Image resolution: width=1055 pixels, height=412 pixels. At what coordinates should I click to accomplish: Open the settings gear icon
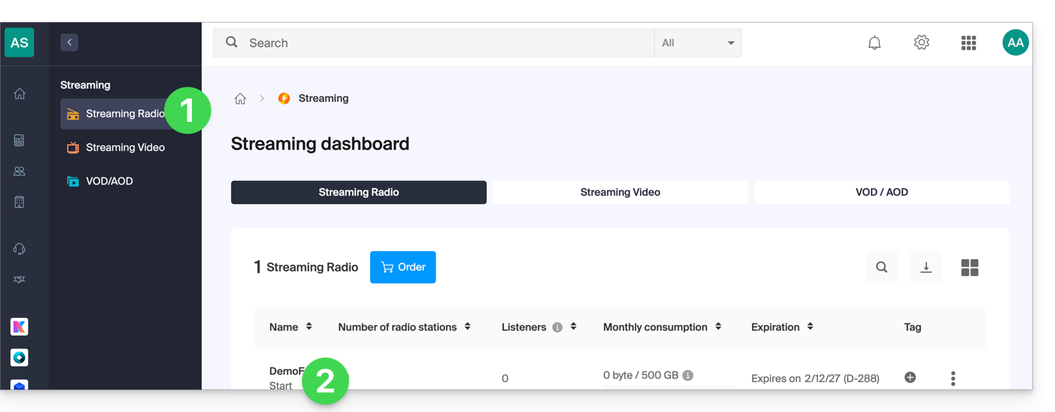pyautogui.click(x=921, y=43)
